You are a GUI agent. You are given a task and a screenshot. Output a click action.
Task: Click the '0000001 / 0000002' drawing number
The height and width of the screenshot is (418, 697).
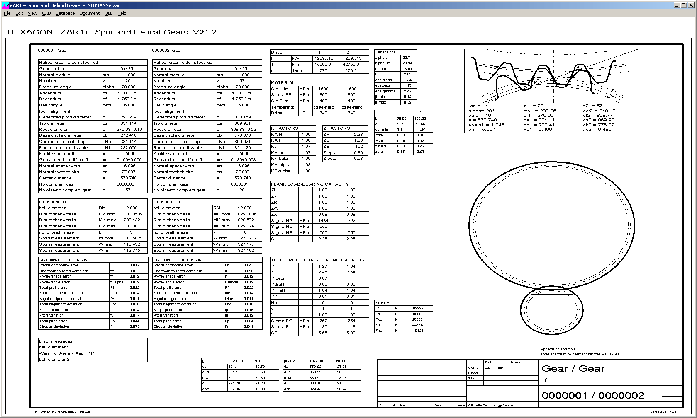click(x=593, y=396)
